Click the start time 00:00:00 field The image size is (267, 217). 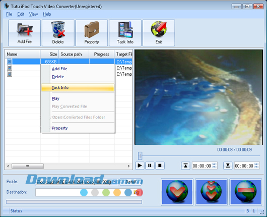pyautogui.click(x=202, y=166)
